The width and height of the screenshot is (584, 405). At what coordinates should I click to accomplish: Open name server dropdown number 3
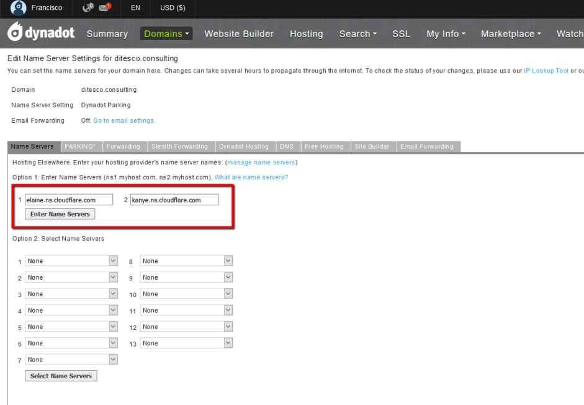tap(71, 294)
